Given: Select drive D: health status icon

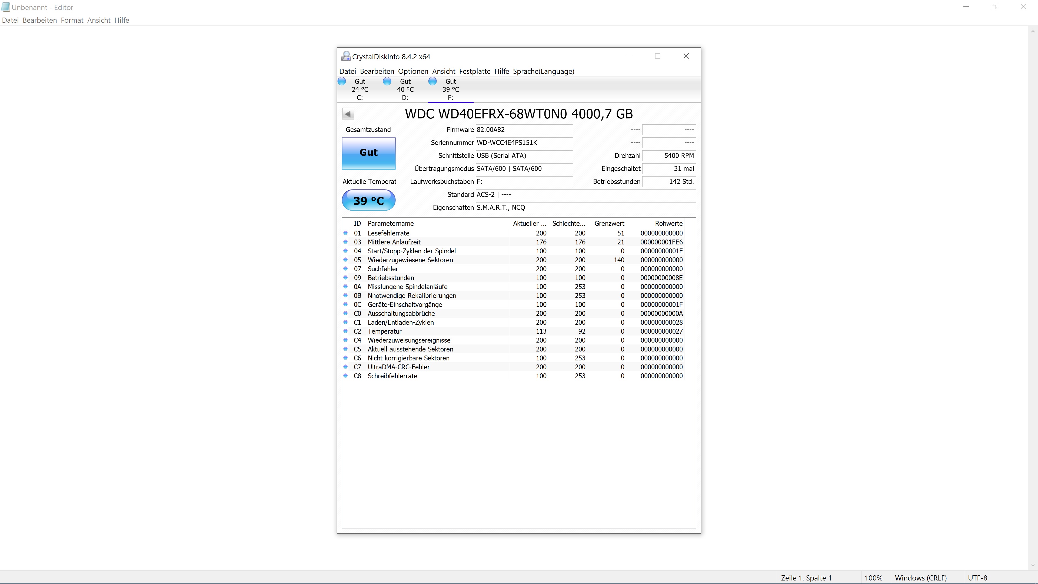Looking at the screenshot, I should tap(387, 81).
